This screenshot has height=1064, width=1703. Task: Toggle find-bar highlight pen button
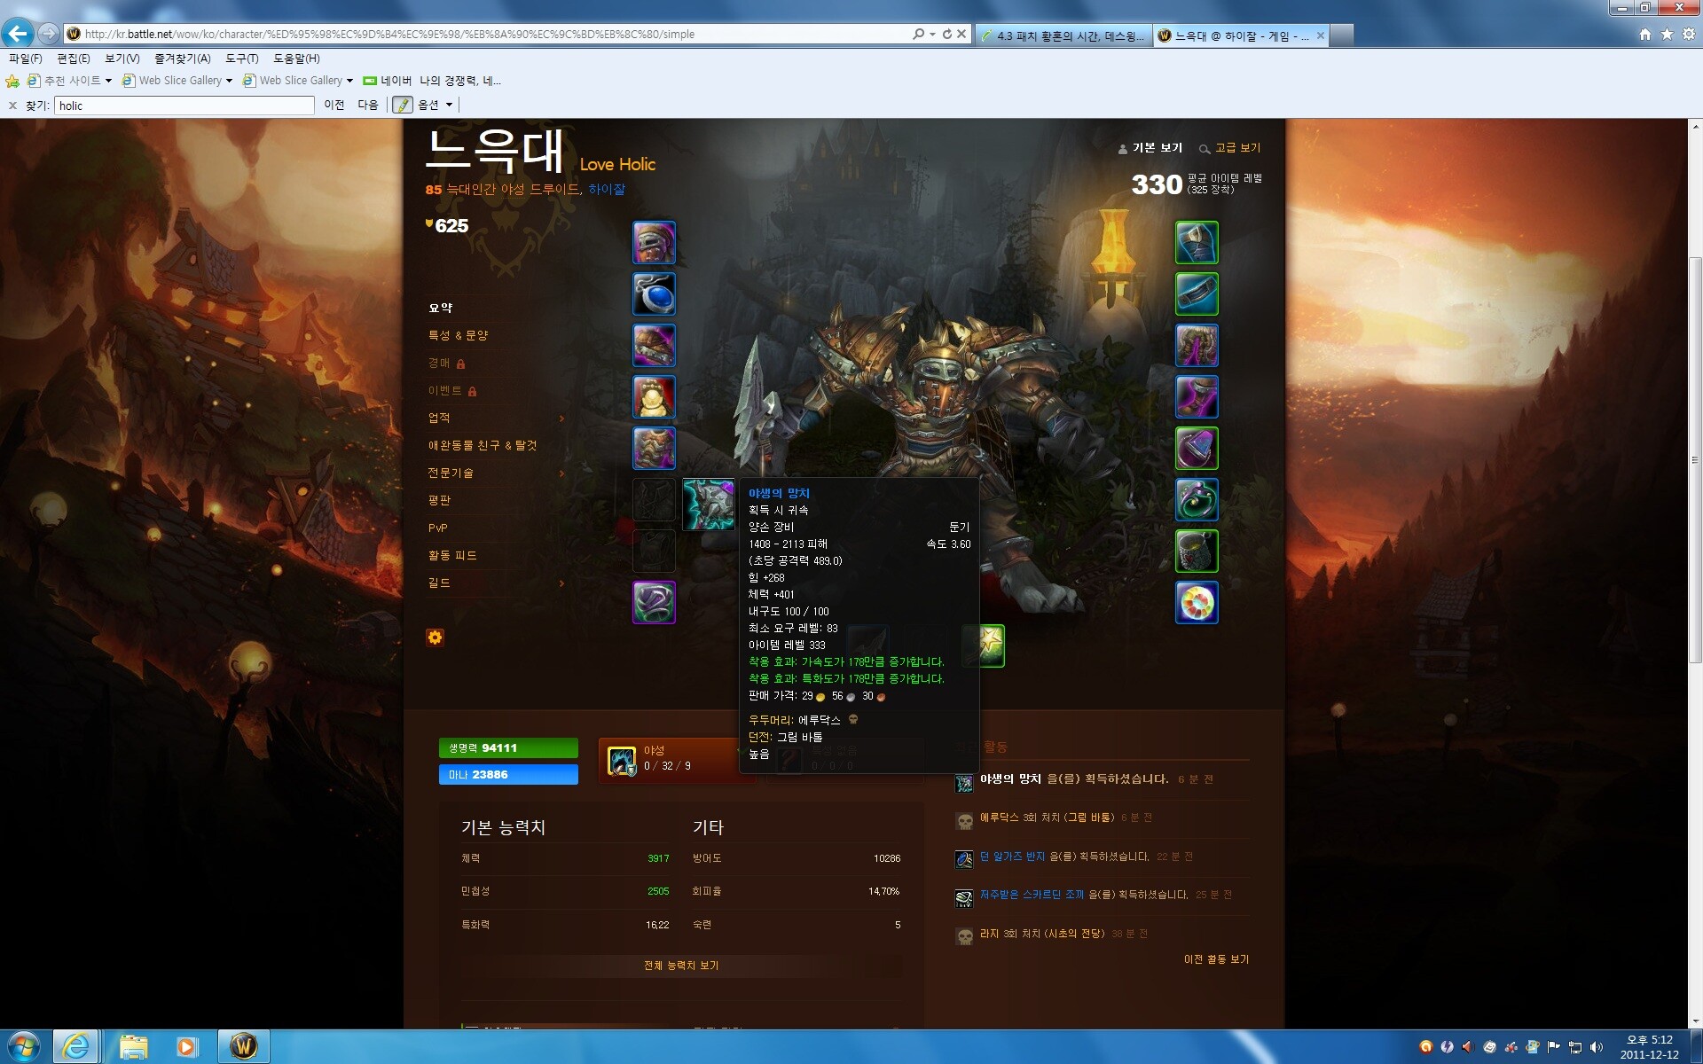click(x=403, y=105)
